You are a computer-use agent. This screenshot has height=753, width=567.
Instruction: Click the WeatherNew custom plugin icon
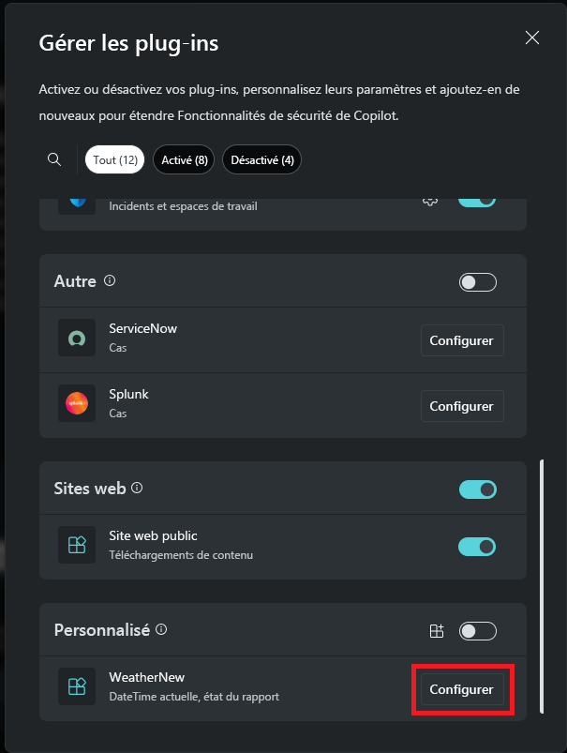pos(76,685)
